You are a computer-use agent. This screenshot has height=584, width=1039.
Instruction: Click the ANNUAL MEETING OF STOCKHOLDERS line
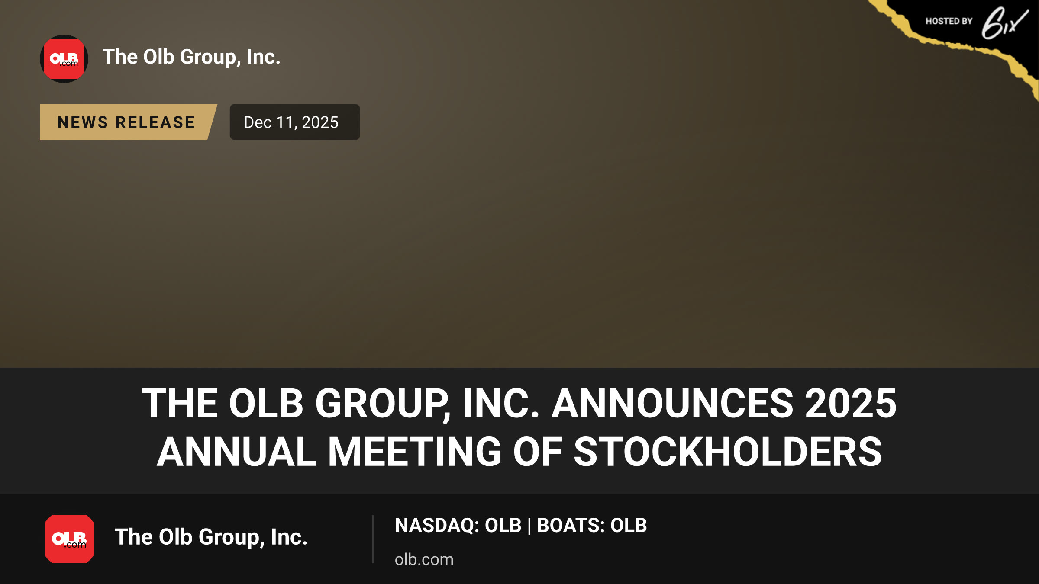[x=519, y=452]
